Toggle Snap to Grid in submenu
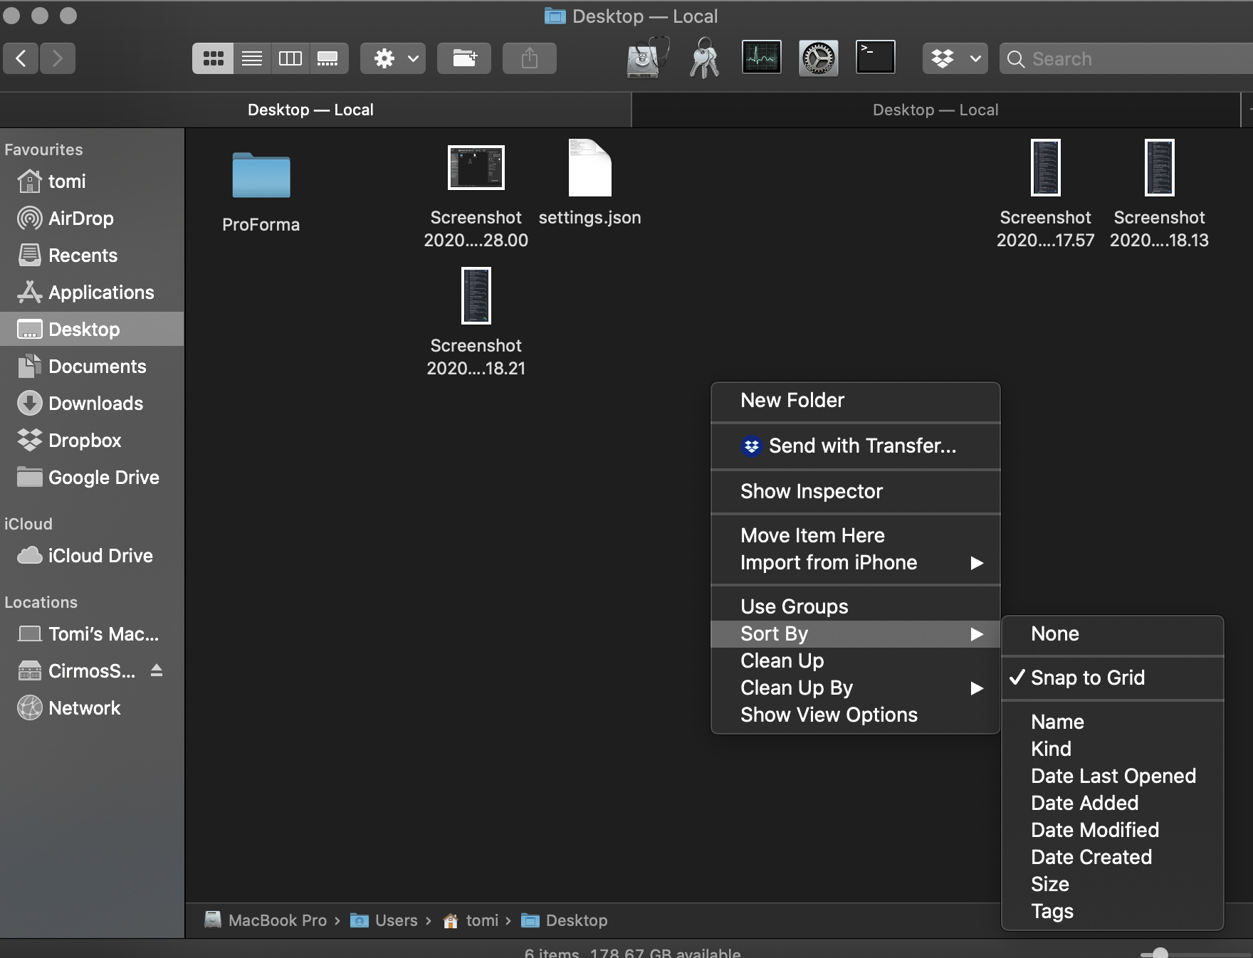Viewport: 1253px width, 958px height. pos(1087,678)
